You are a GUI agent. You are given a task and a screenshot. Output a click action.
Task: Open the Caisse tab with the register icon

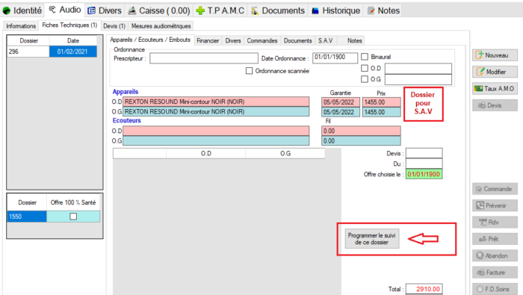tap(159, 10)
